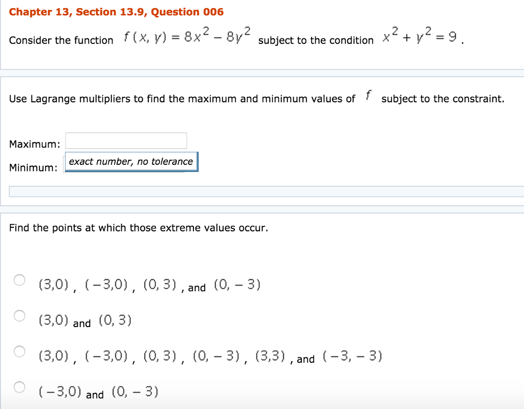This screenshot has height=409, width=524.
Task: Select the radio button listing six points
Action: [x=19, y=351]
